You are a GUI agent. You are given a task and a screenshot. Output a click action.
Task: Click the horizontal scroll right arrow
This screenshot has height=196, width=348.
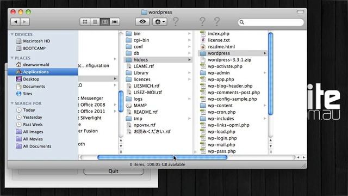(304, 157)
